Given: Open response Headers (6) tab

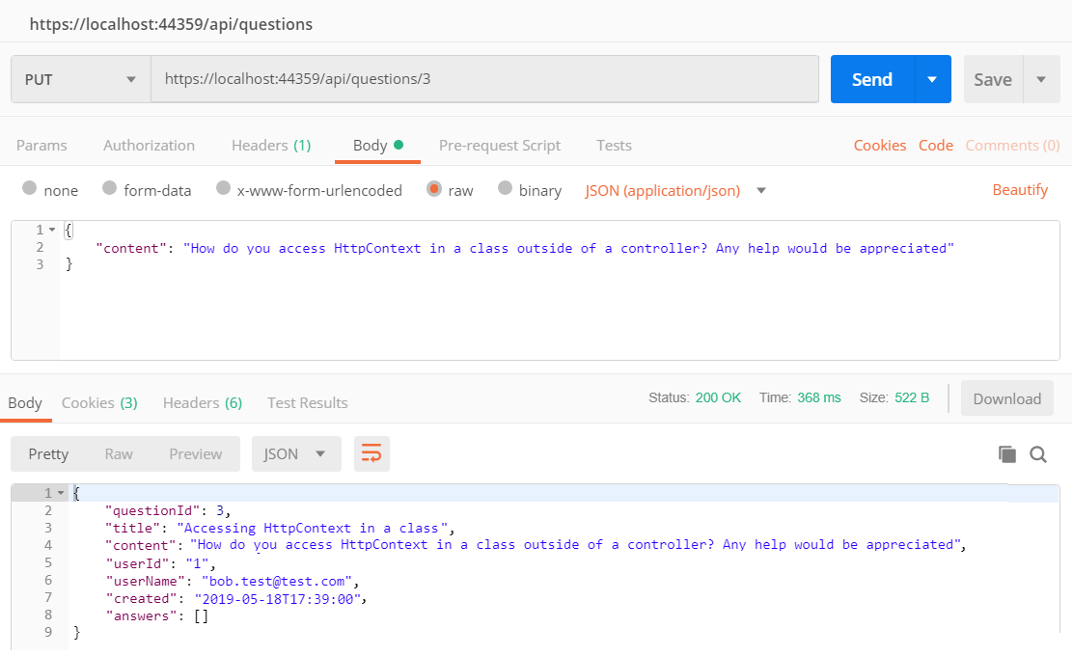Looking at the screenshot, I should tap(202, 402).
